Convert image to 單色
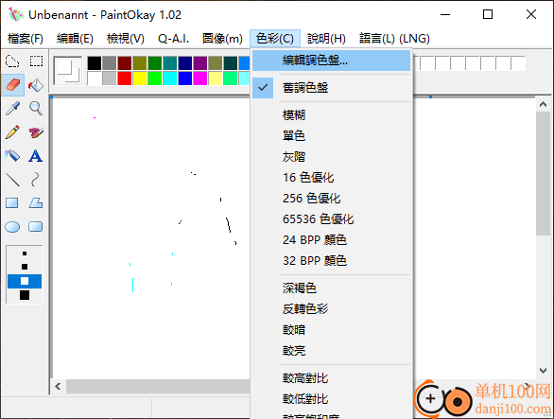The image size is (554, 419). click(332, 136)
